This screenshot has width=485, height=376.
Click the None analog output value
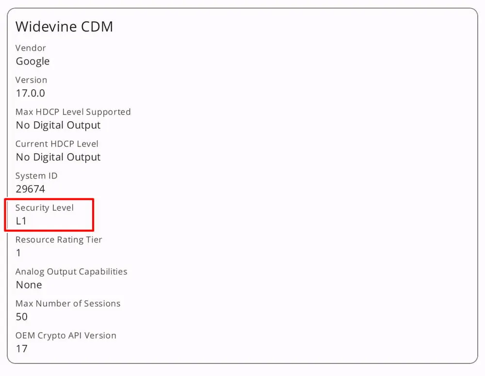pos(29,285)
